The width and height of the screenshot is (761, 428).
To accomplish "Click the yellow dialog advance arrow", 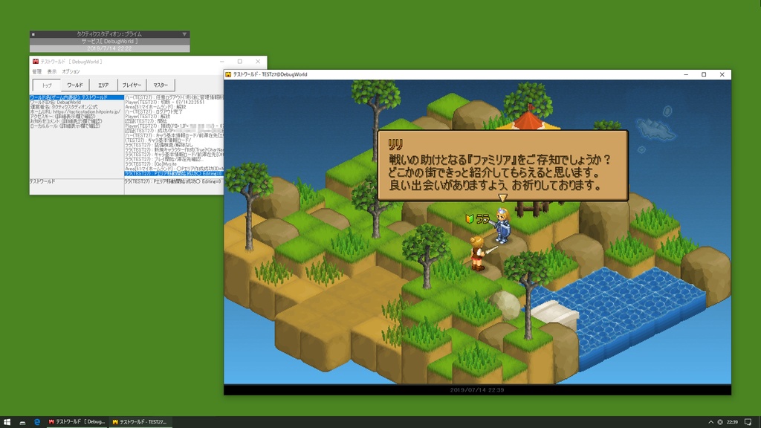I will [x=503, y=198].
